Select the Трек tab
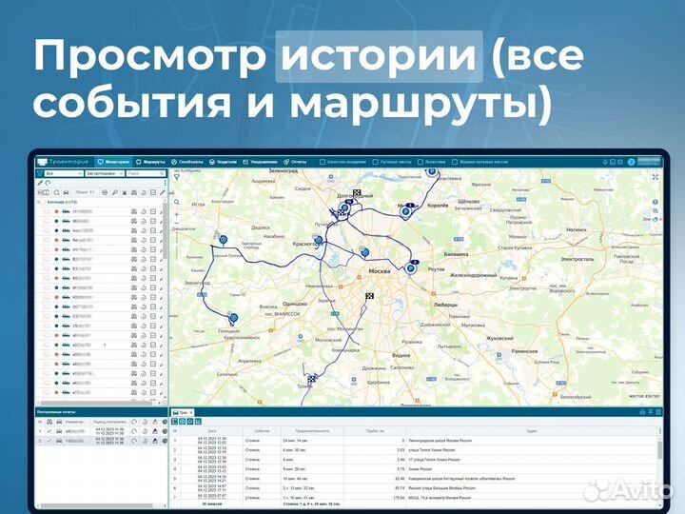This screenshot has height=514, width=685. [x=181, y=412]
